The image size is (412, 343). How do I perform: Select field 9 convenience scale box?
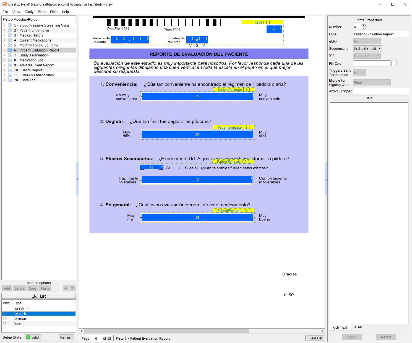pyautogui.click(x=197, y=97)
